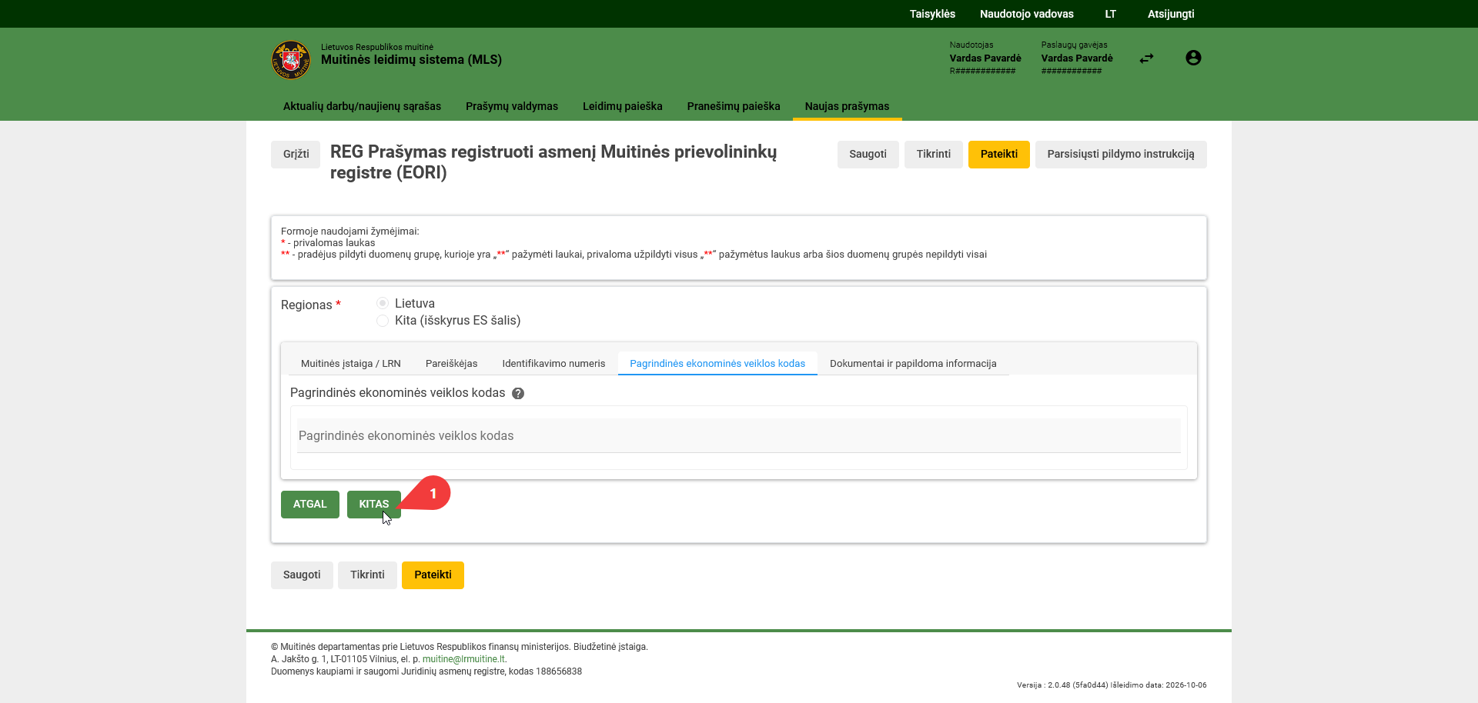
Task: Click the bottom Saugoti button
Action: coord(302,575)
